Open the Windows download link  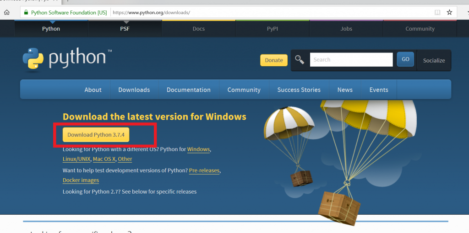coord(198,149)
